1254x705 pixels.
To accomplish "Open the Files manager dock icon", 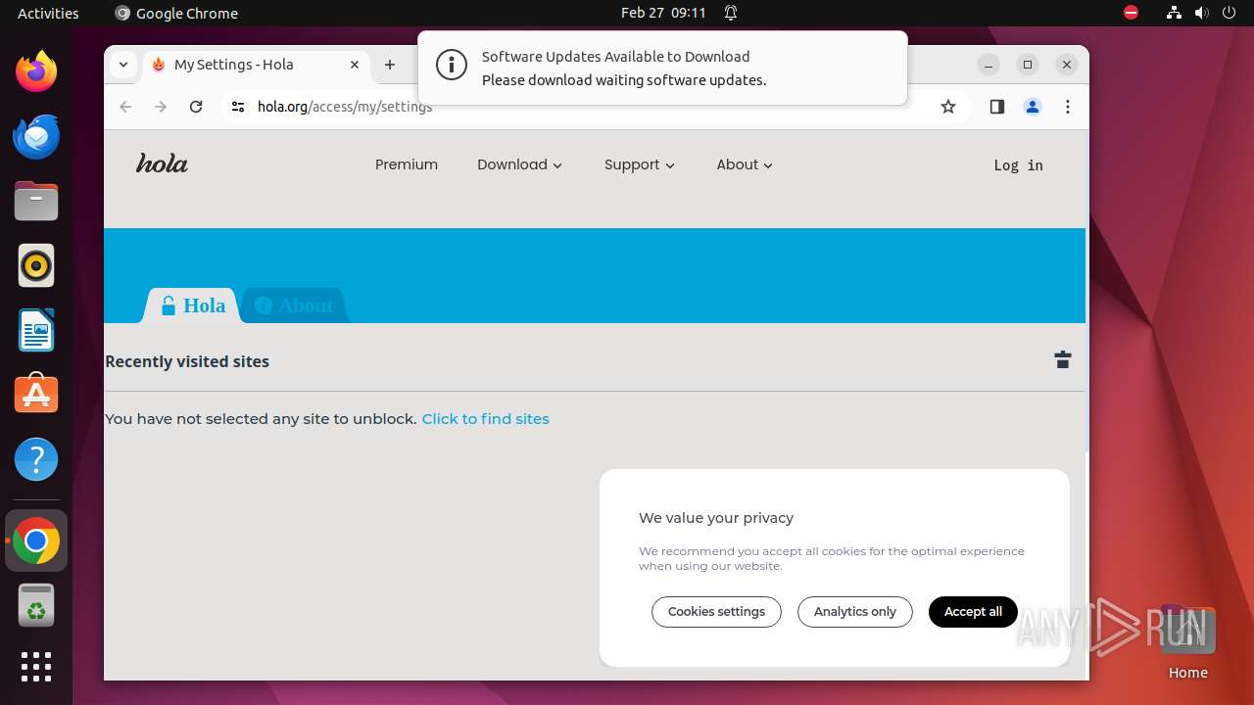I will [x=36, y=201].
